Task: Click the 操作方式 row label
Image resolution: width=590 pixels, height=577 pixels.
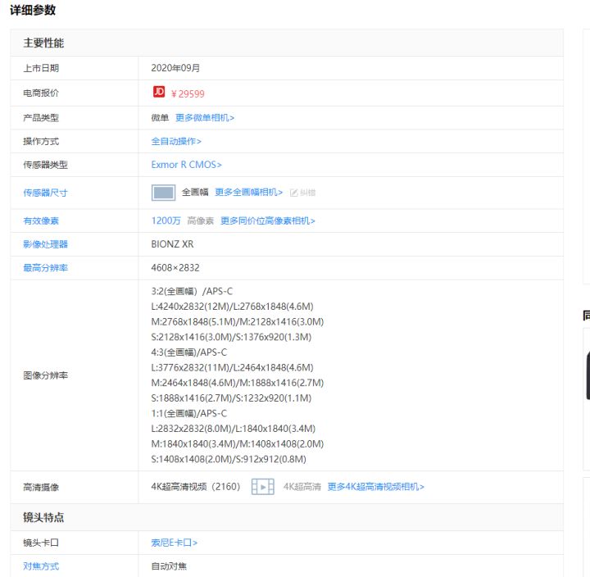Action: pyautogui.click(x=41, y=141)
